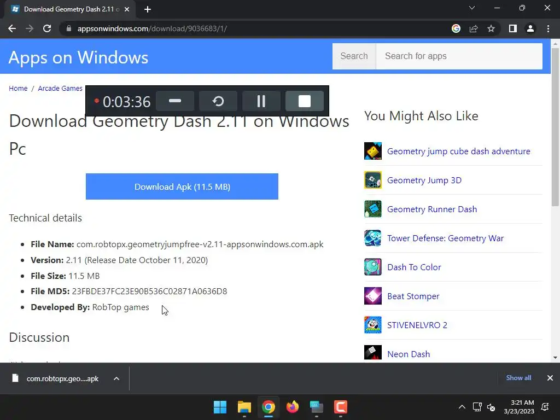560x420 pixels.
Task: Open the Geometry Jump 3D link
Action: click(424, 180)
